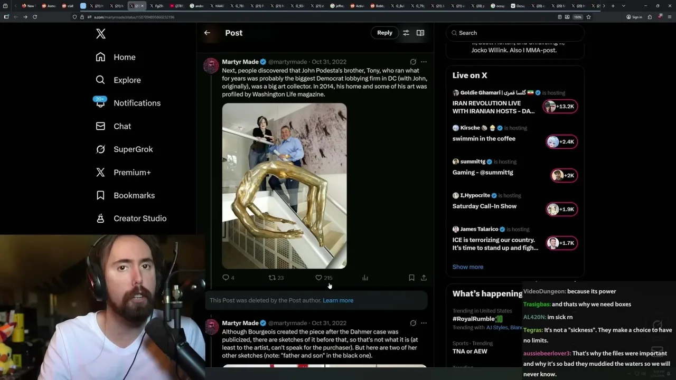Bookmark the Tony Podesta post
The image size is (676, 380).
point(411,278)
